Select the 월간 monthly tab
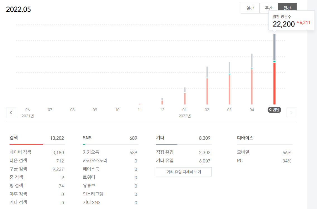The width and height of the screenshot is (317, 209). (x=287, y=8)
